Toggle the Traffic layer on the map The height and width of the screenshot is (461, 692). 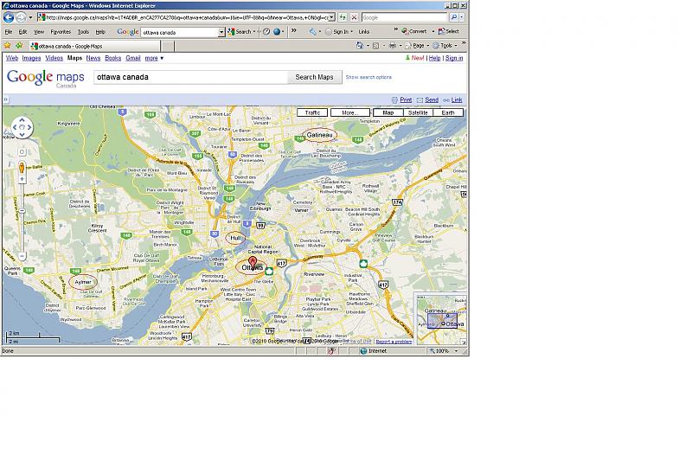312,112
